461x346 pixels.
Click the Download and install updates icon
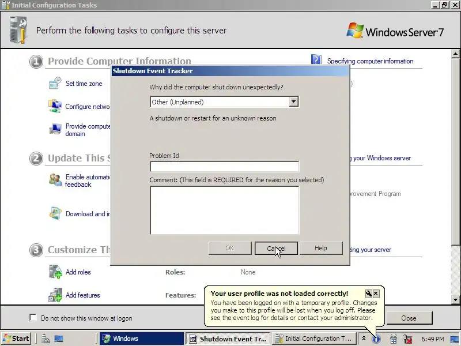55,213
